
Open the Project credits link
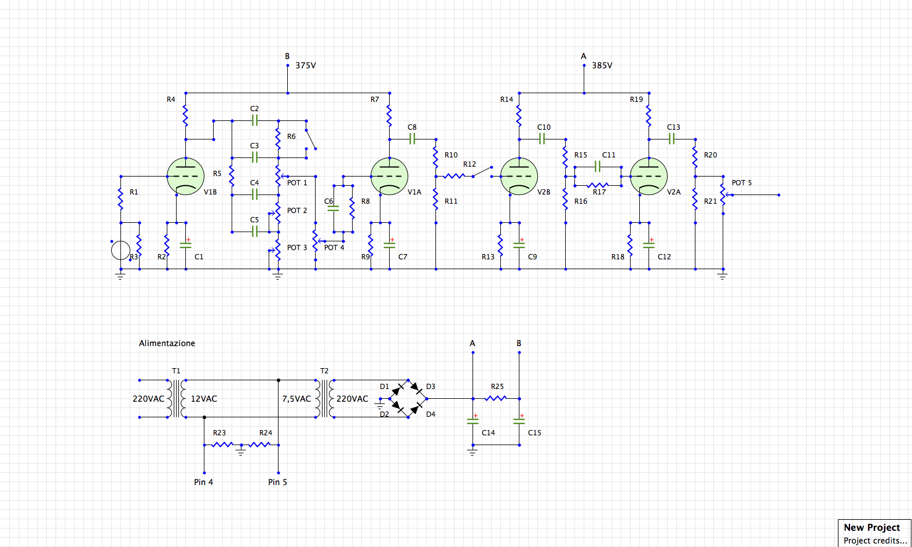coord(875,541)
